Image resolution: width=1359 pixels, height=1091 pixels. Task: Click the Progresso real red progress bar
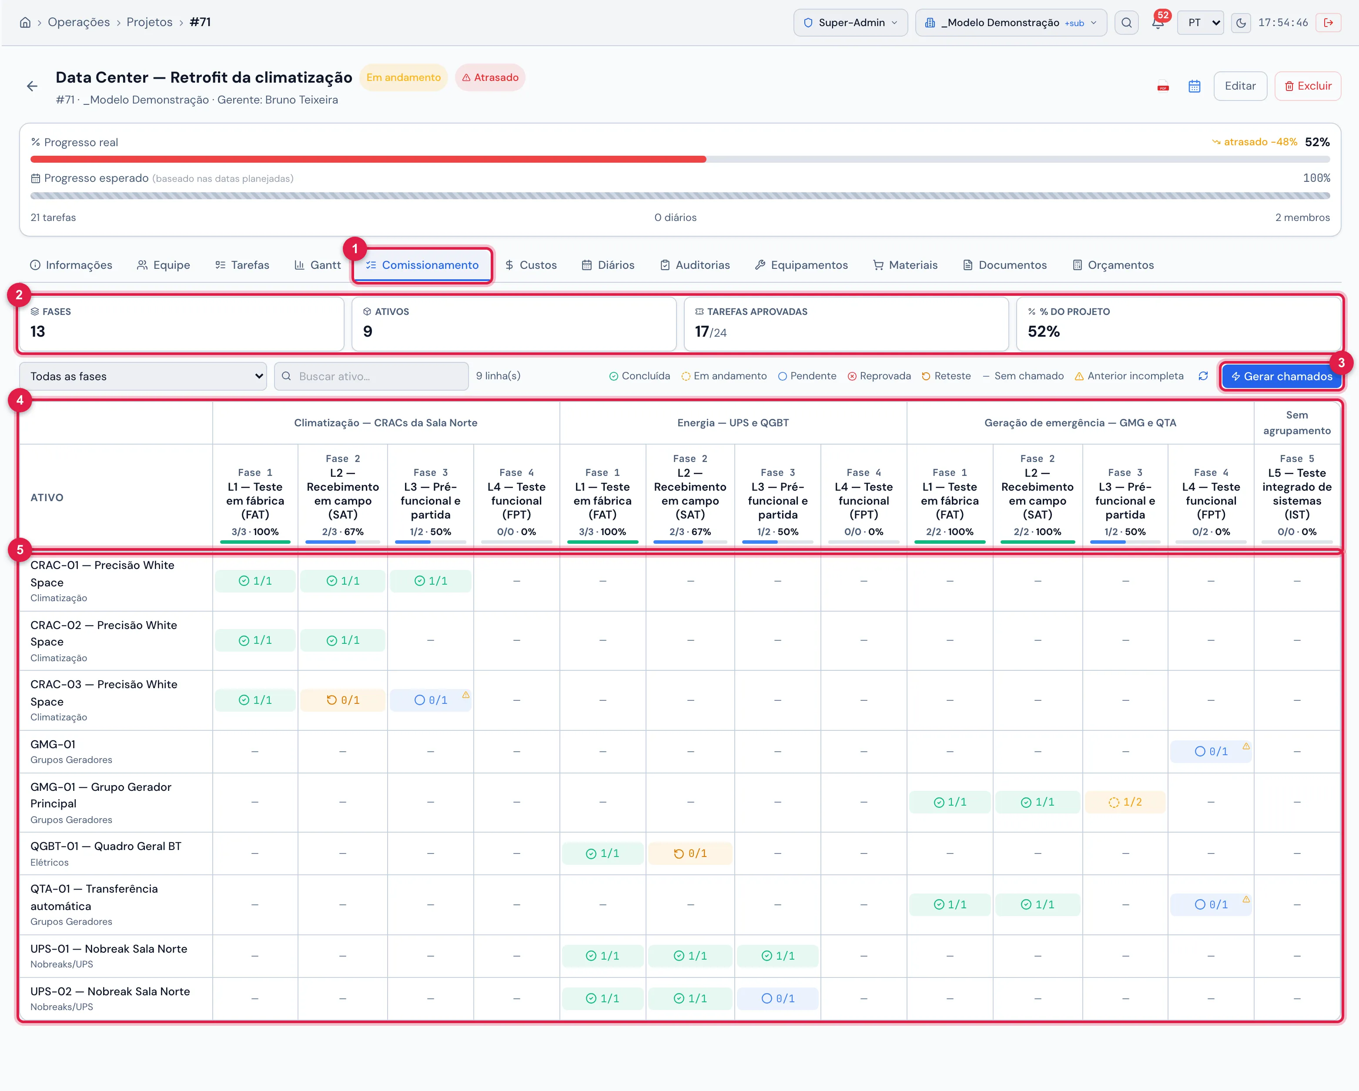[368, 160]
